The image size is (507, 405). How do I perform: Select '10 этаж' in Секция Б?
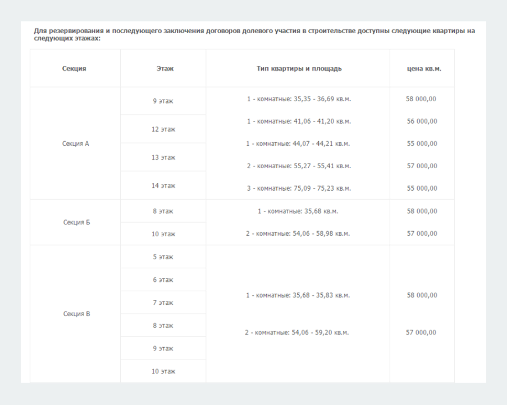(163, 234)
